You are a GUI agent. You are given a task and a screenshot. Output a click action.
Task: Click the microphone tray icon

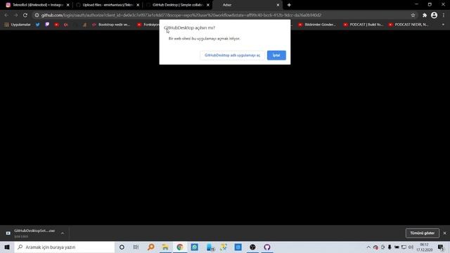(x=390, y=247)
